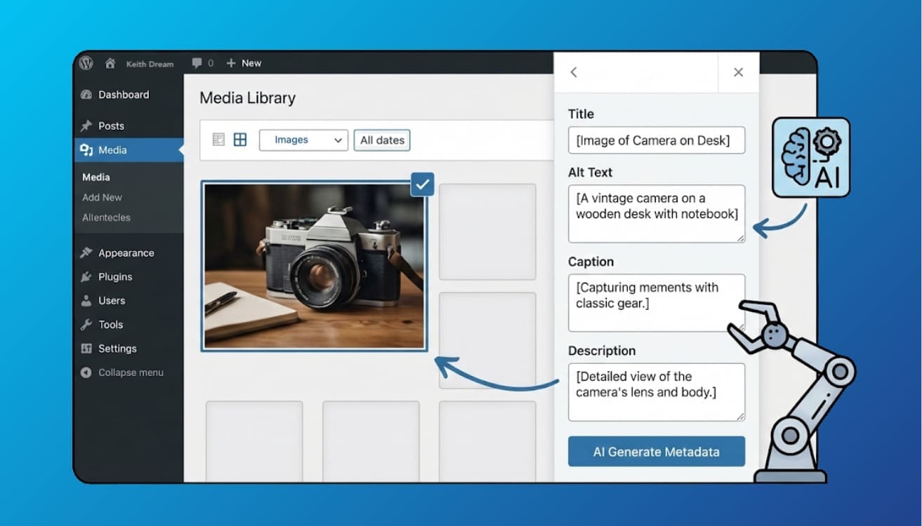The image size is (922, 526).
Task: Expand the All dates filter dropdown
Action: pyautogui.click(x=382, y=140)
